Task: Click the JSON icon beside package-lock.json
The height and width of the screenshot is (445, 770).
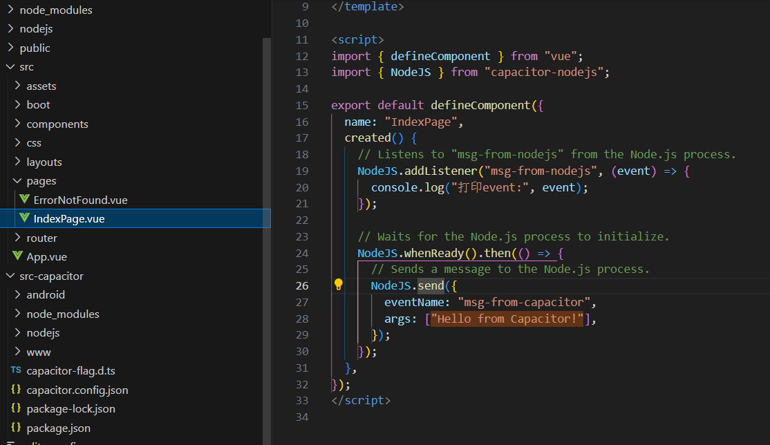Action: point(15,408)
